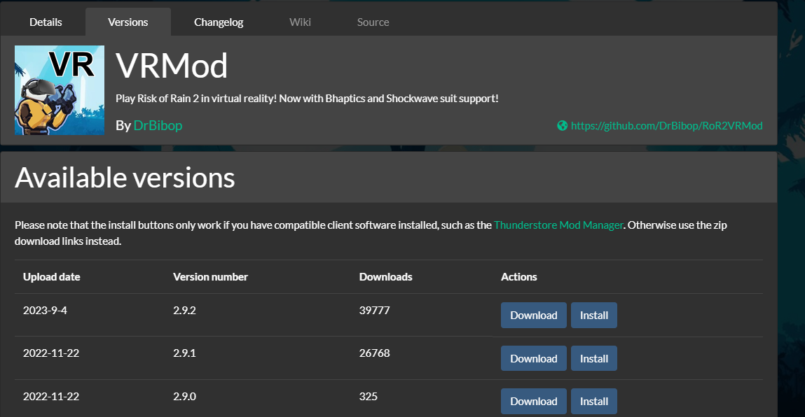Go to the Source tab
The image size is (805, 417).
point(373,22)
